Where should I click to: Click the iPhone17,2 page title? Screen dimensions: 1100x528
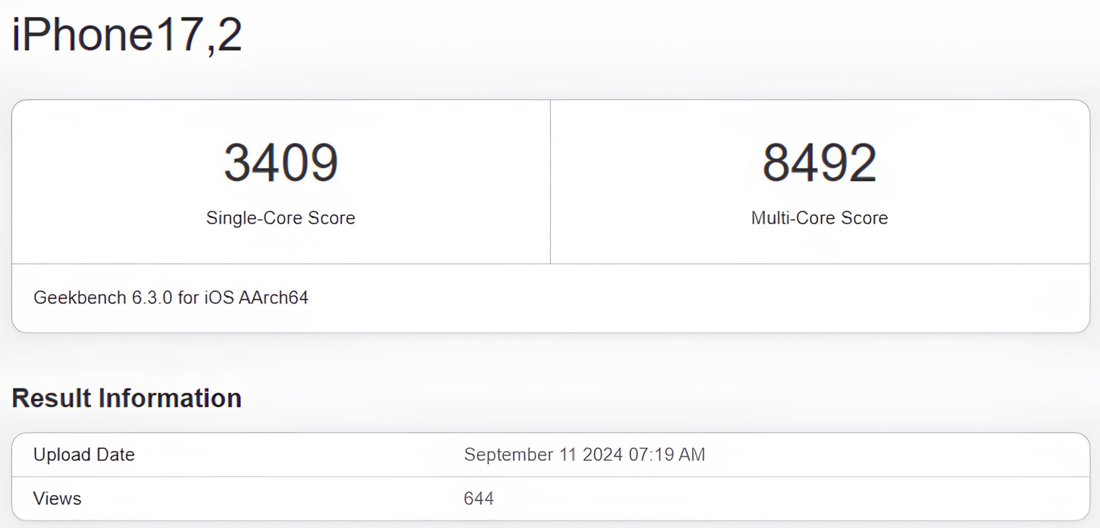[127, 35]
